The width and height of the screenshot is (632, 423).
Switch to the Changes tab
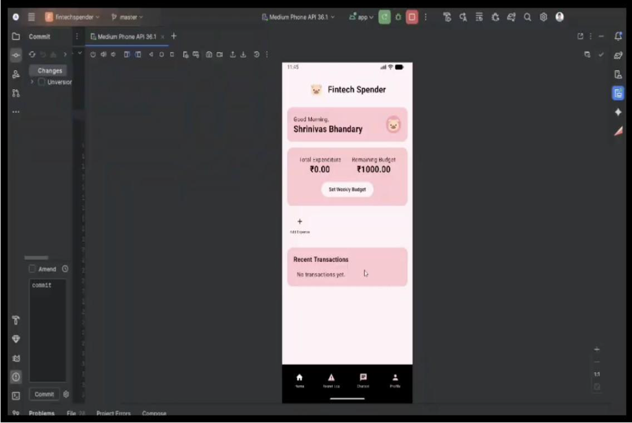point(50,70)
